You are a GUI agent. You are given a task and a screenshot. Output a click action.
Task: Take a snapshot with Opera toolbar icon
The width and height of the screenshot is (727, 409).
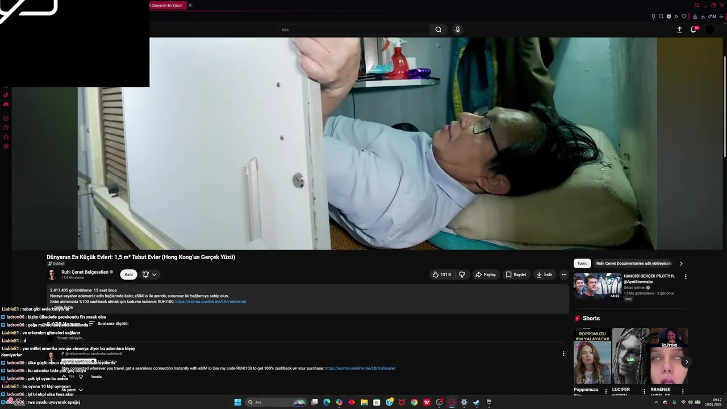point(661,16)
